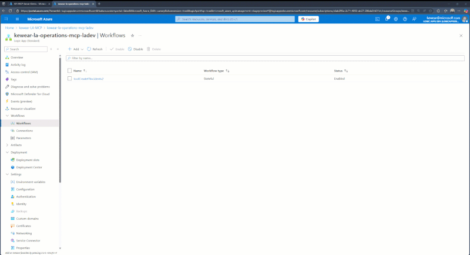The image size is (470, 255).
Task: Open the notifications bell icon
Action: pos(387,19)
